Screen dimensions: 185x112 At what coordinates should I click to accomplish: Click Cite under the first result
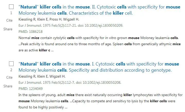click(9, 20)
